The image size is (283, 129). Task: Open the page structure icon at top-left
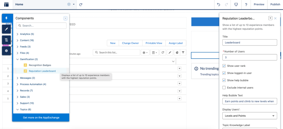click(x=6, y=4)
